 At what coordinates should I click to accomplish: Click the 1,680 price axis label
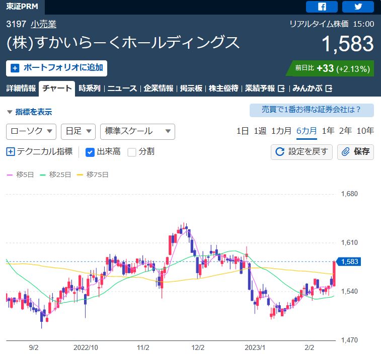349,194
